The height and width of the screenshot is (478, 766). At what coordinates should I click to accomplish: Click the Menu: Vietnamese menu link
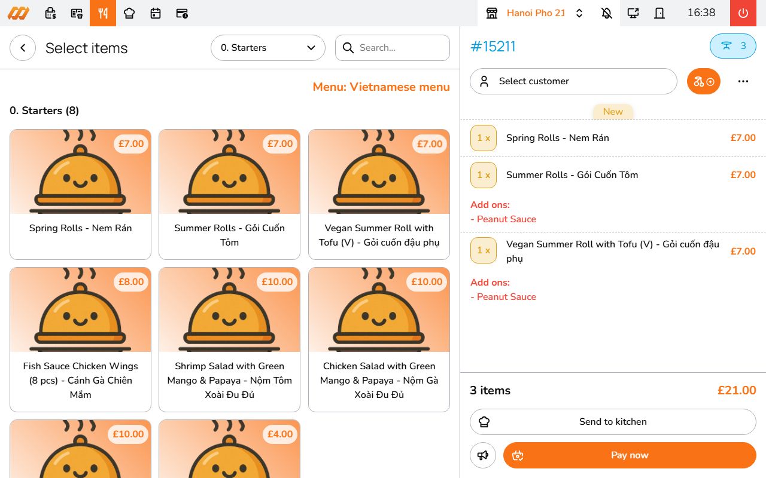coord(381,87)
